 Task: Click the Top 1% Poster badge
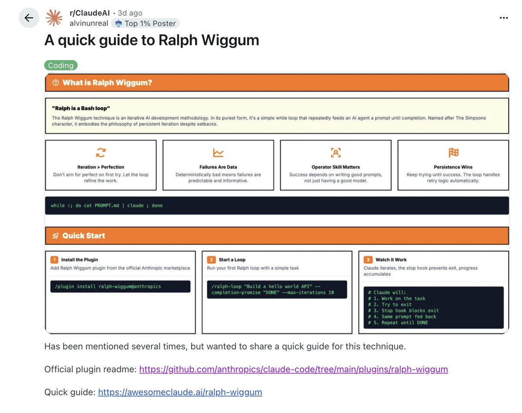(145, 24)
